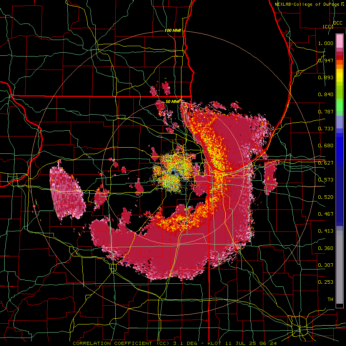Select the 0.253 scale value
346x346 pixels.
(326, 282)
